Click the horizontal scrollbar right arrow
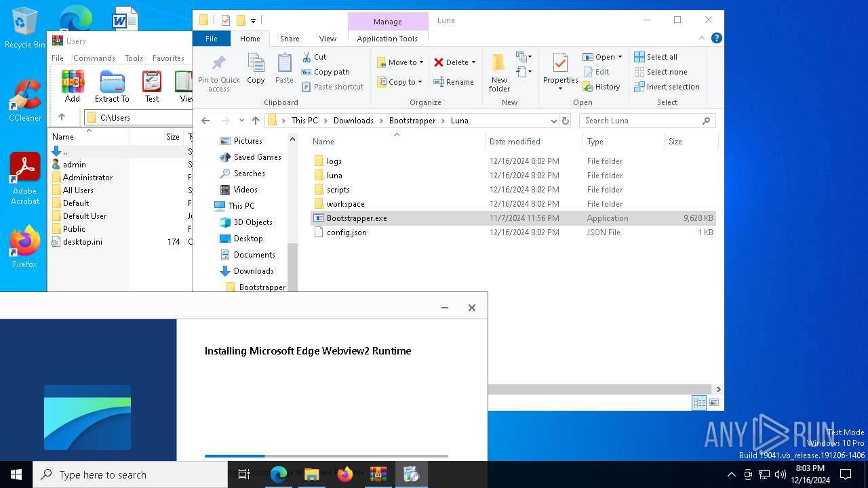 (718, 389)
